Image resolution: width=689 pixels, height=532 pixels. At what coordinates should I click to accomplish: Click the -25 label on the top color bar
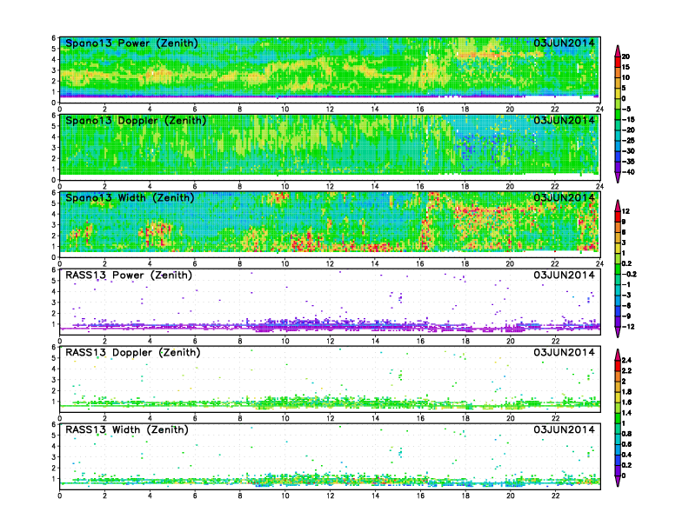point(628,141)
